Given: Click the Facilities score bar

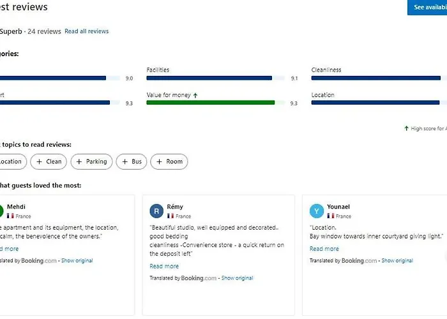Looking at the screenshot, I should pos(209,78).
